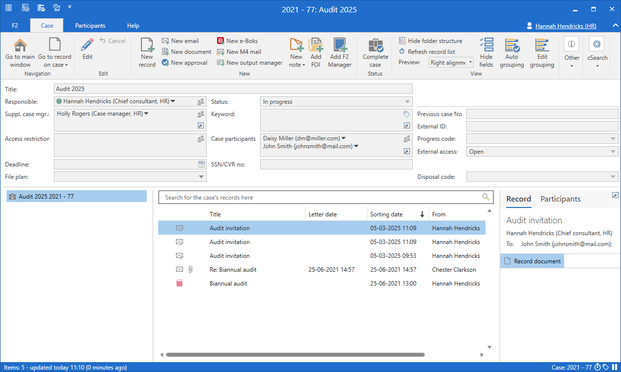Click Refresh record list
Image resolution: width=621 pixels, height=372 pixels.
[x=431, y=52]
